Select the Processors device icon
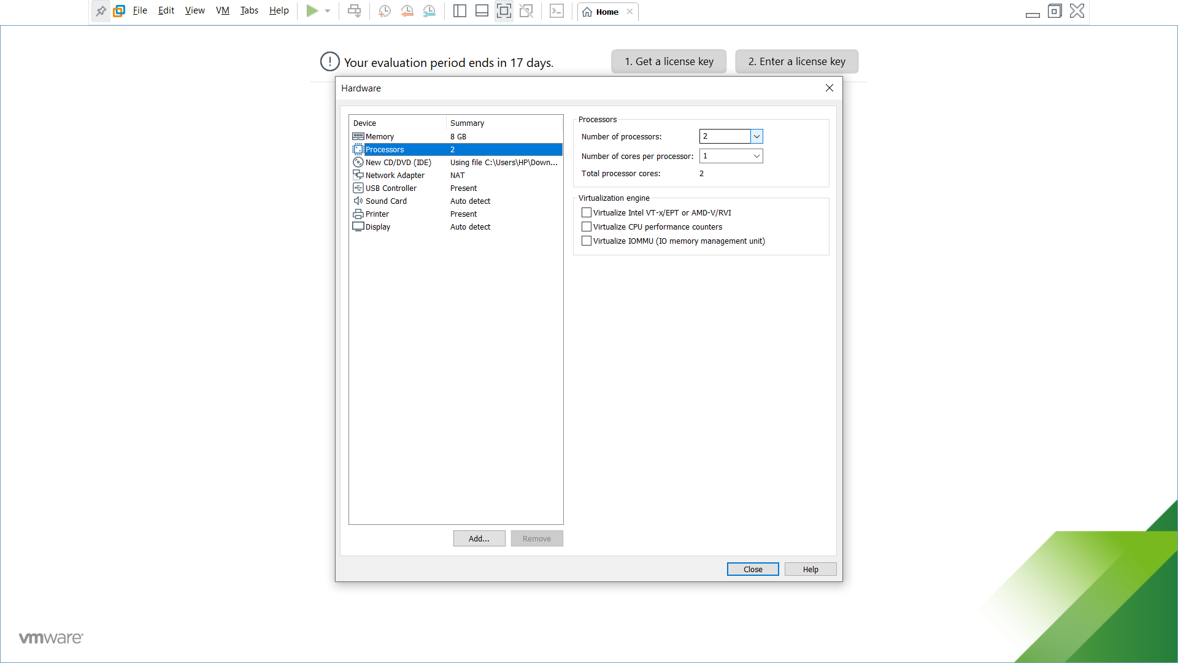Image resolution: width=1178 pixels, height=663 pixels. (358, 149)
